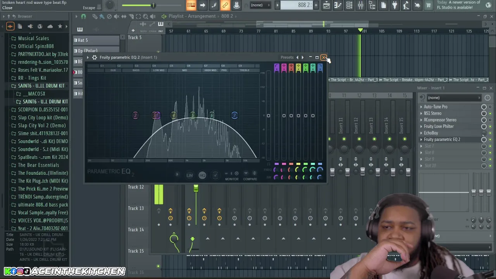This screenshot has width=496, height=279.
Task: Show audio files in Browser via waveform icon
Action: click(x=10, y=26)
